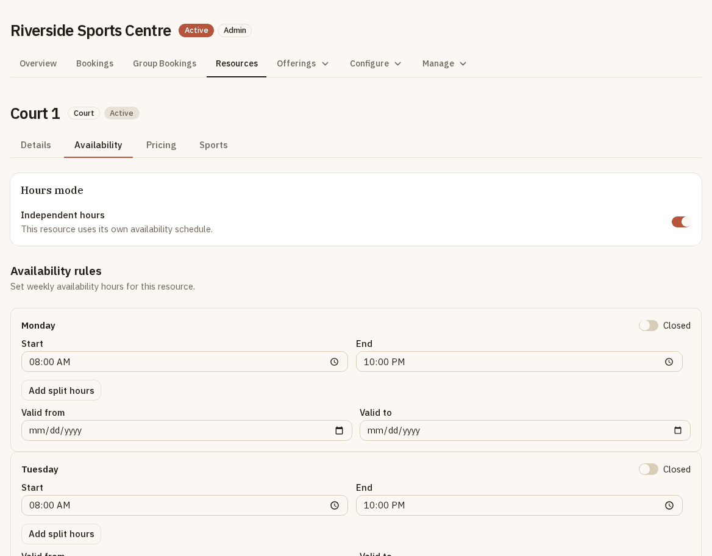Click the Court type badge

tap(84, 113)
